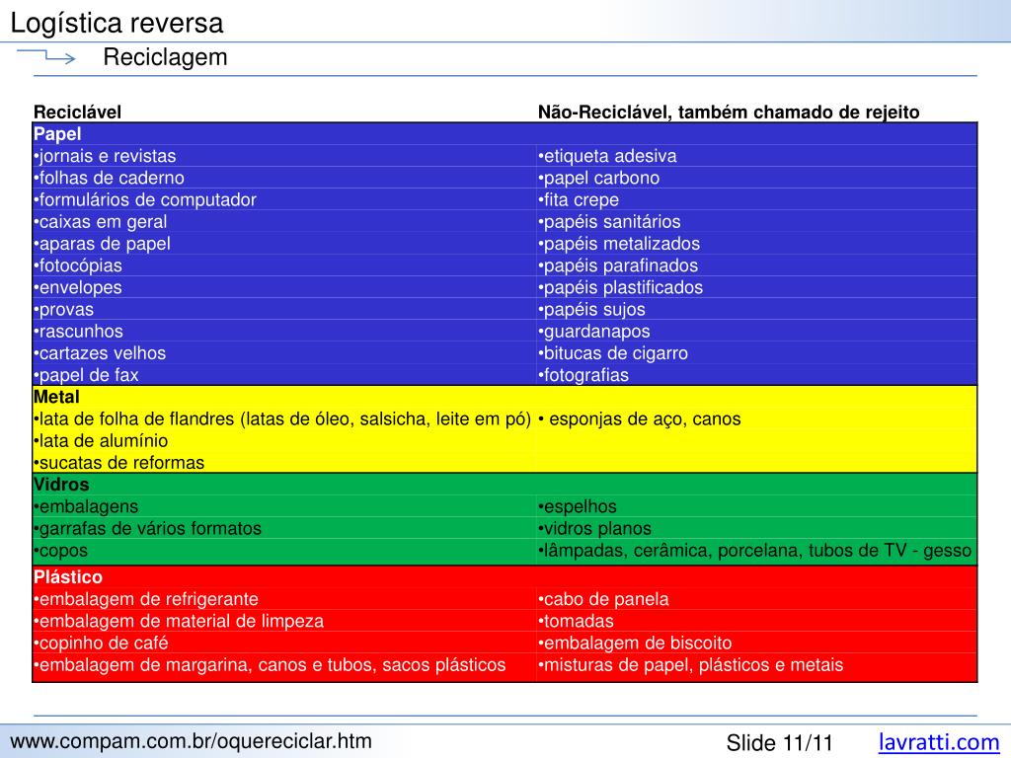The width and height of the screenshot is (1011, 758).
Task: Click the 'Slide 11/11' page indicator
Action: click(x=780, y=742)
